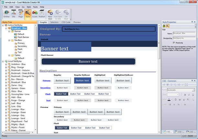This screenshot has width=198, height=139.
Task: Open the Page view icon
Action: 20,14
